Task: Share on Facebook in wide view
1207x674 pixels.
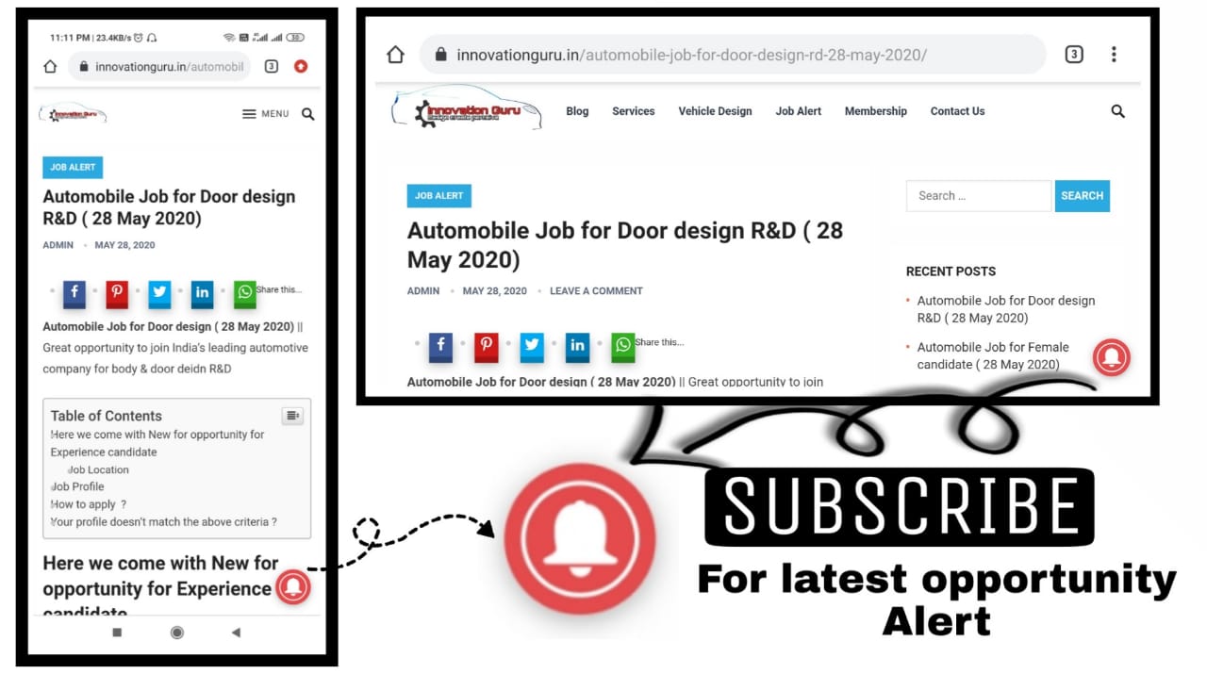Action: pos(440,346)
